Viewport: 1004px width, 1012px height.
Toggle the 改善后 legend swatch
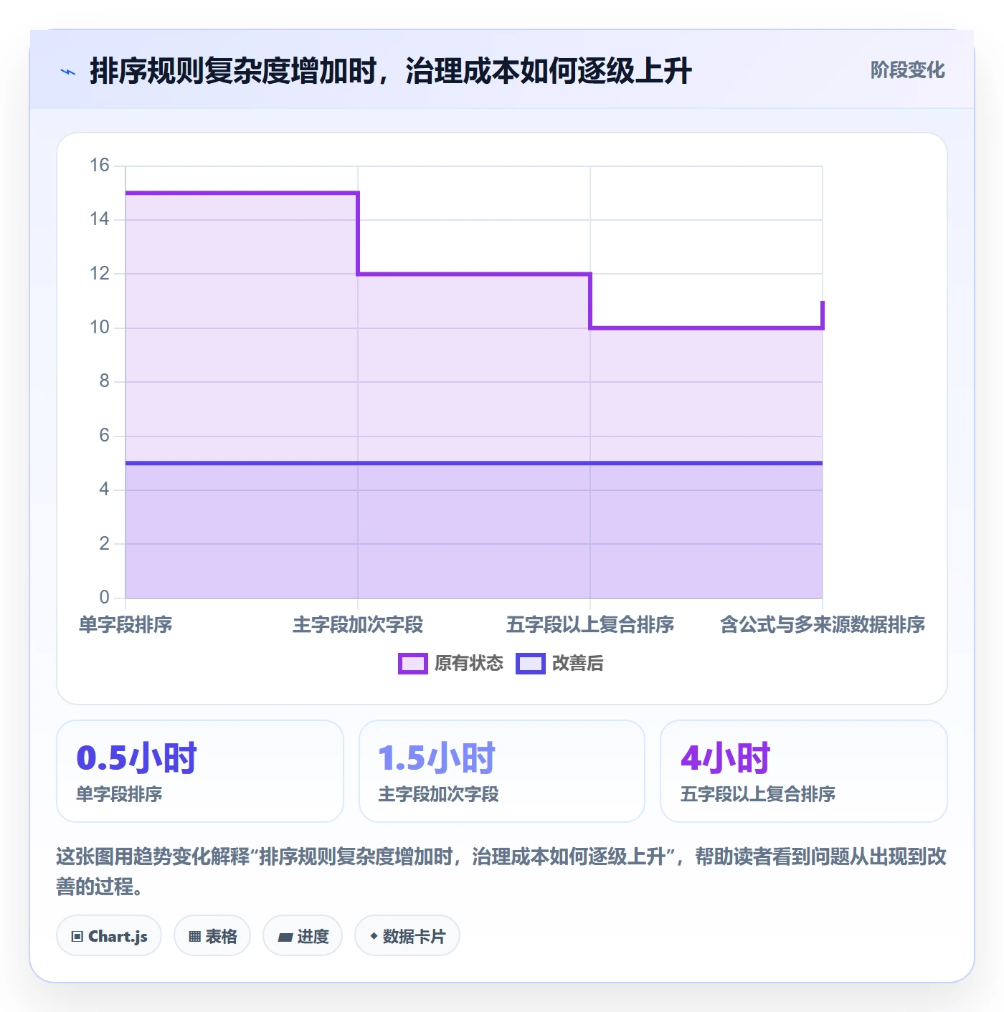(x=530, y=664)
